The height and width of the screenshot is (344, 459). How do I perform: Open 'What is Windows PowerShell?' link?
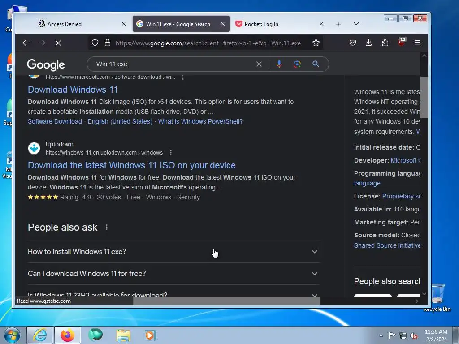pos(200,121)
